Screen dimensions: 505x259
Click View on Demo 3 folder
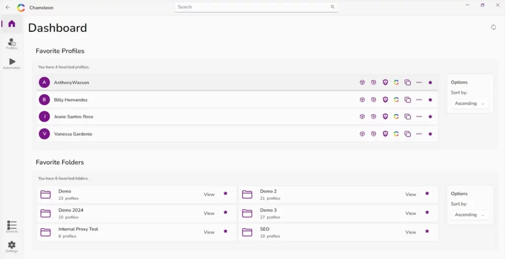click(410, 213)
